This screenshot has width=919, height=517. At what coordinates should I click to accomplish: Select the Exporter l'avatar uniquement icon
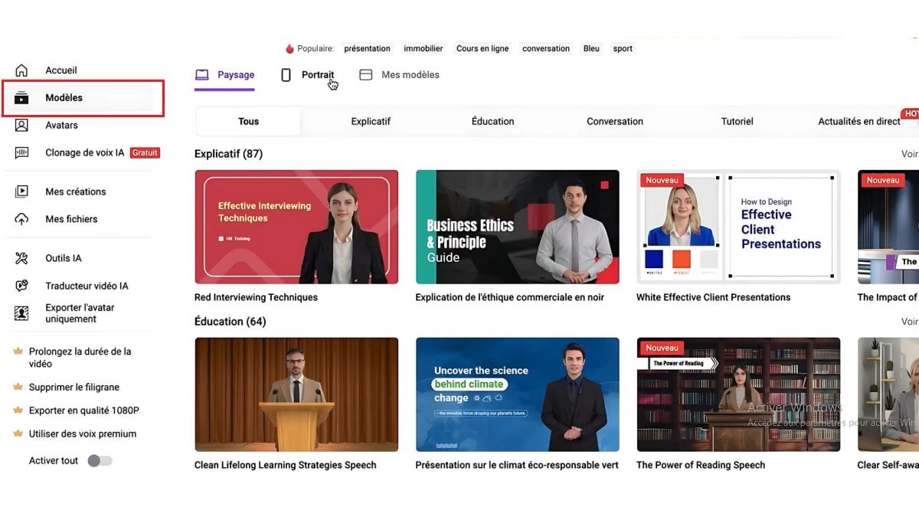21,313
